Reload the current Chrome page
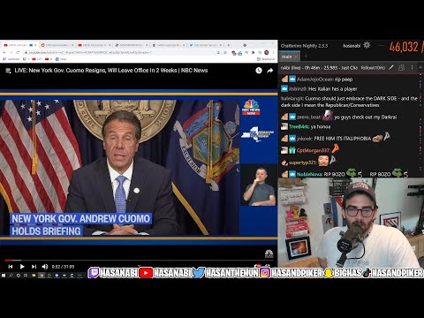The image size is (424, 318). (18, 52)
